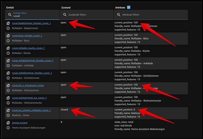Open the sensor.covers link
Screen dimensions: 203x139
click(x=20, y=123)
